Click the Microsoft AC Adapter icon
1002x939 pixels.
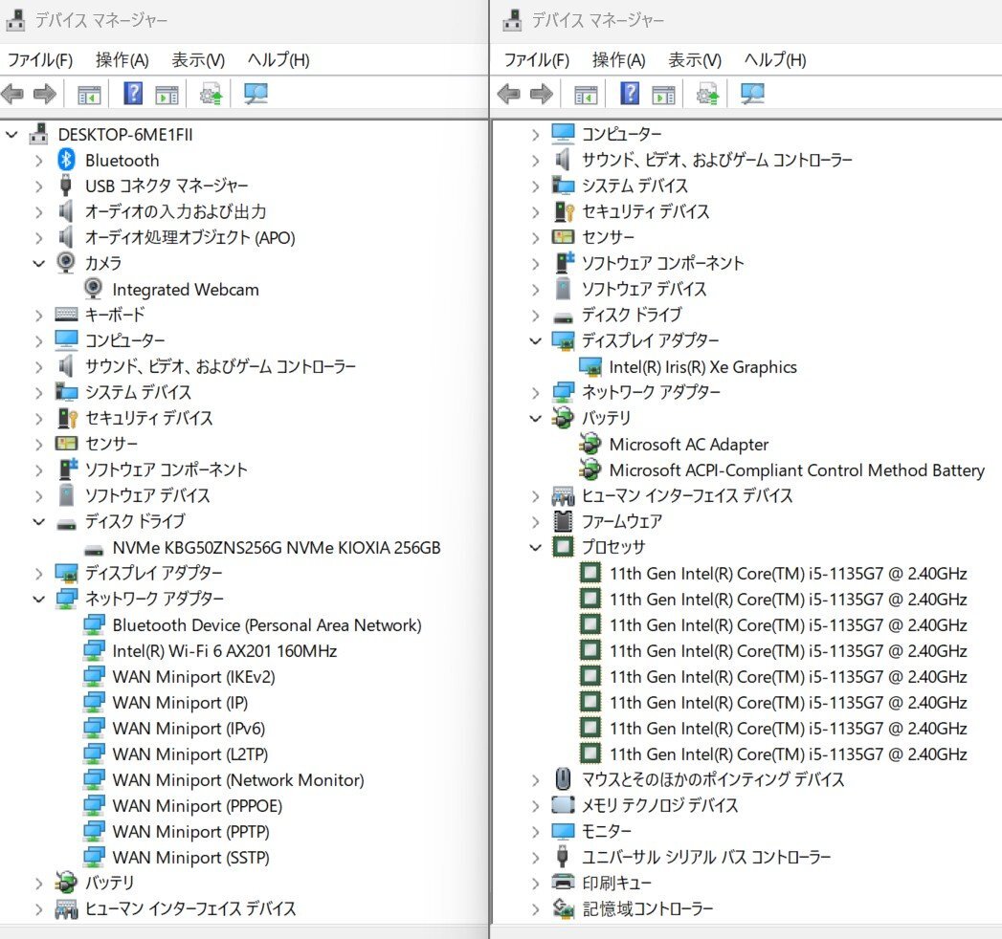pos(590,444)
